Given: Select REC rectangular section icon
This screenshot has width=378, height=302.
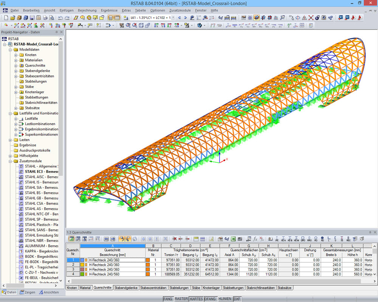Looking at the screenshot, I should [x=349, y=239].
